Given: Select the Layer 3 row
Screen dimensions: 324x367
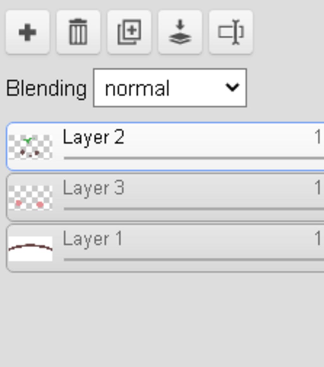Looking at the screenshot, I should click(x=165, y=197).
